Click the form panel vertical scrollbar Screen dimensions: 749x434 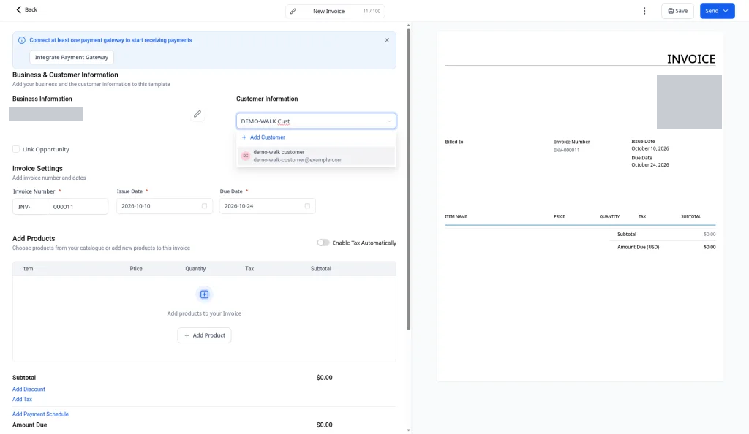pos(408,179)
